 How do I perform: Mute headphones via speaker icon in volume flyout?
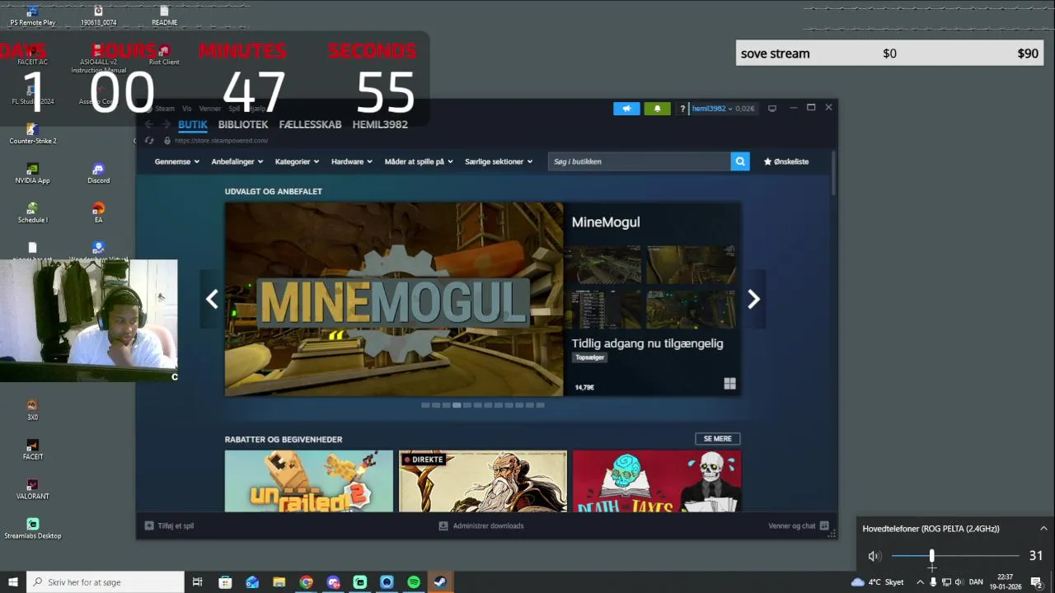874,556
